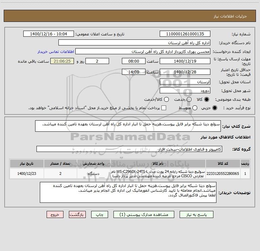
Task: Click the remaining time field 21:06:25
Action: point(62,61)
